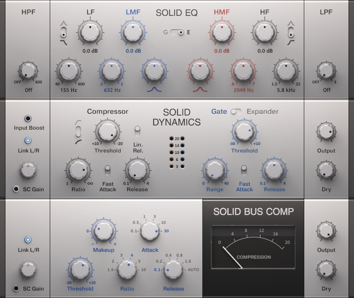
Task: Toggle SC Gain button in Bus Comp
Action: click(16, 288)
